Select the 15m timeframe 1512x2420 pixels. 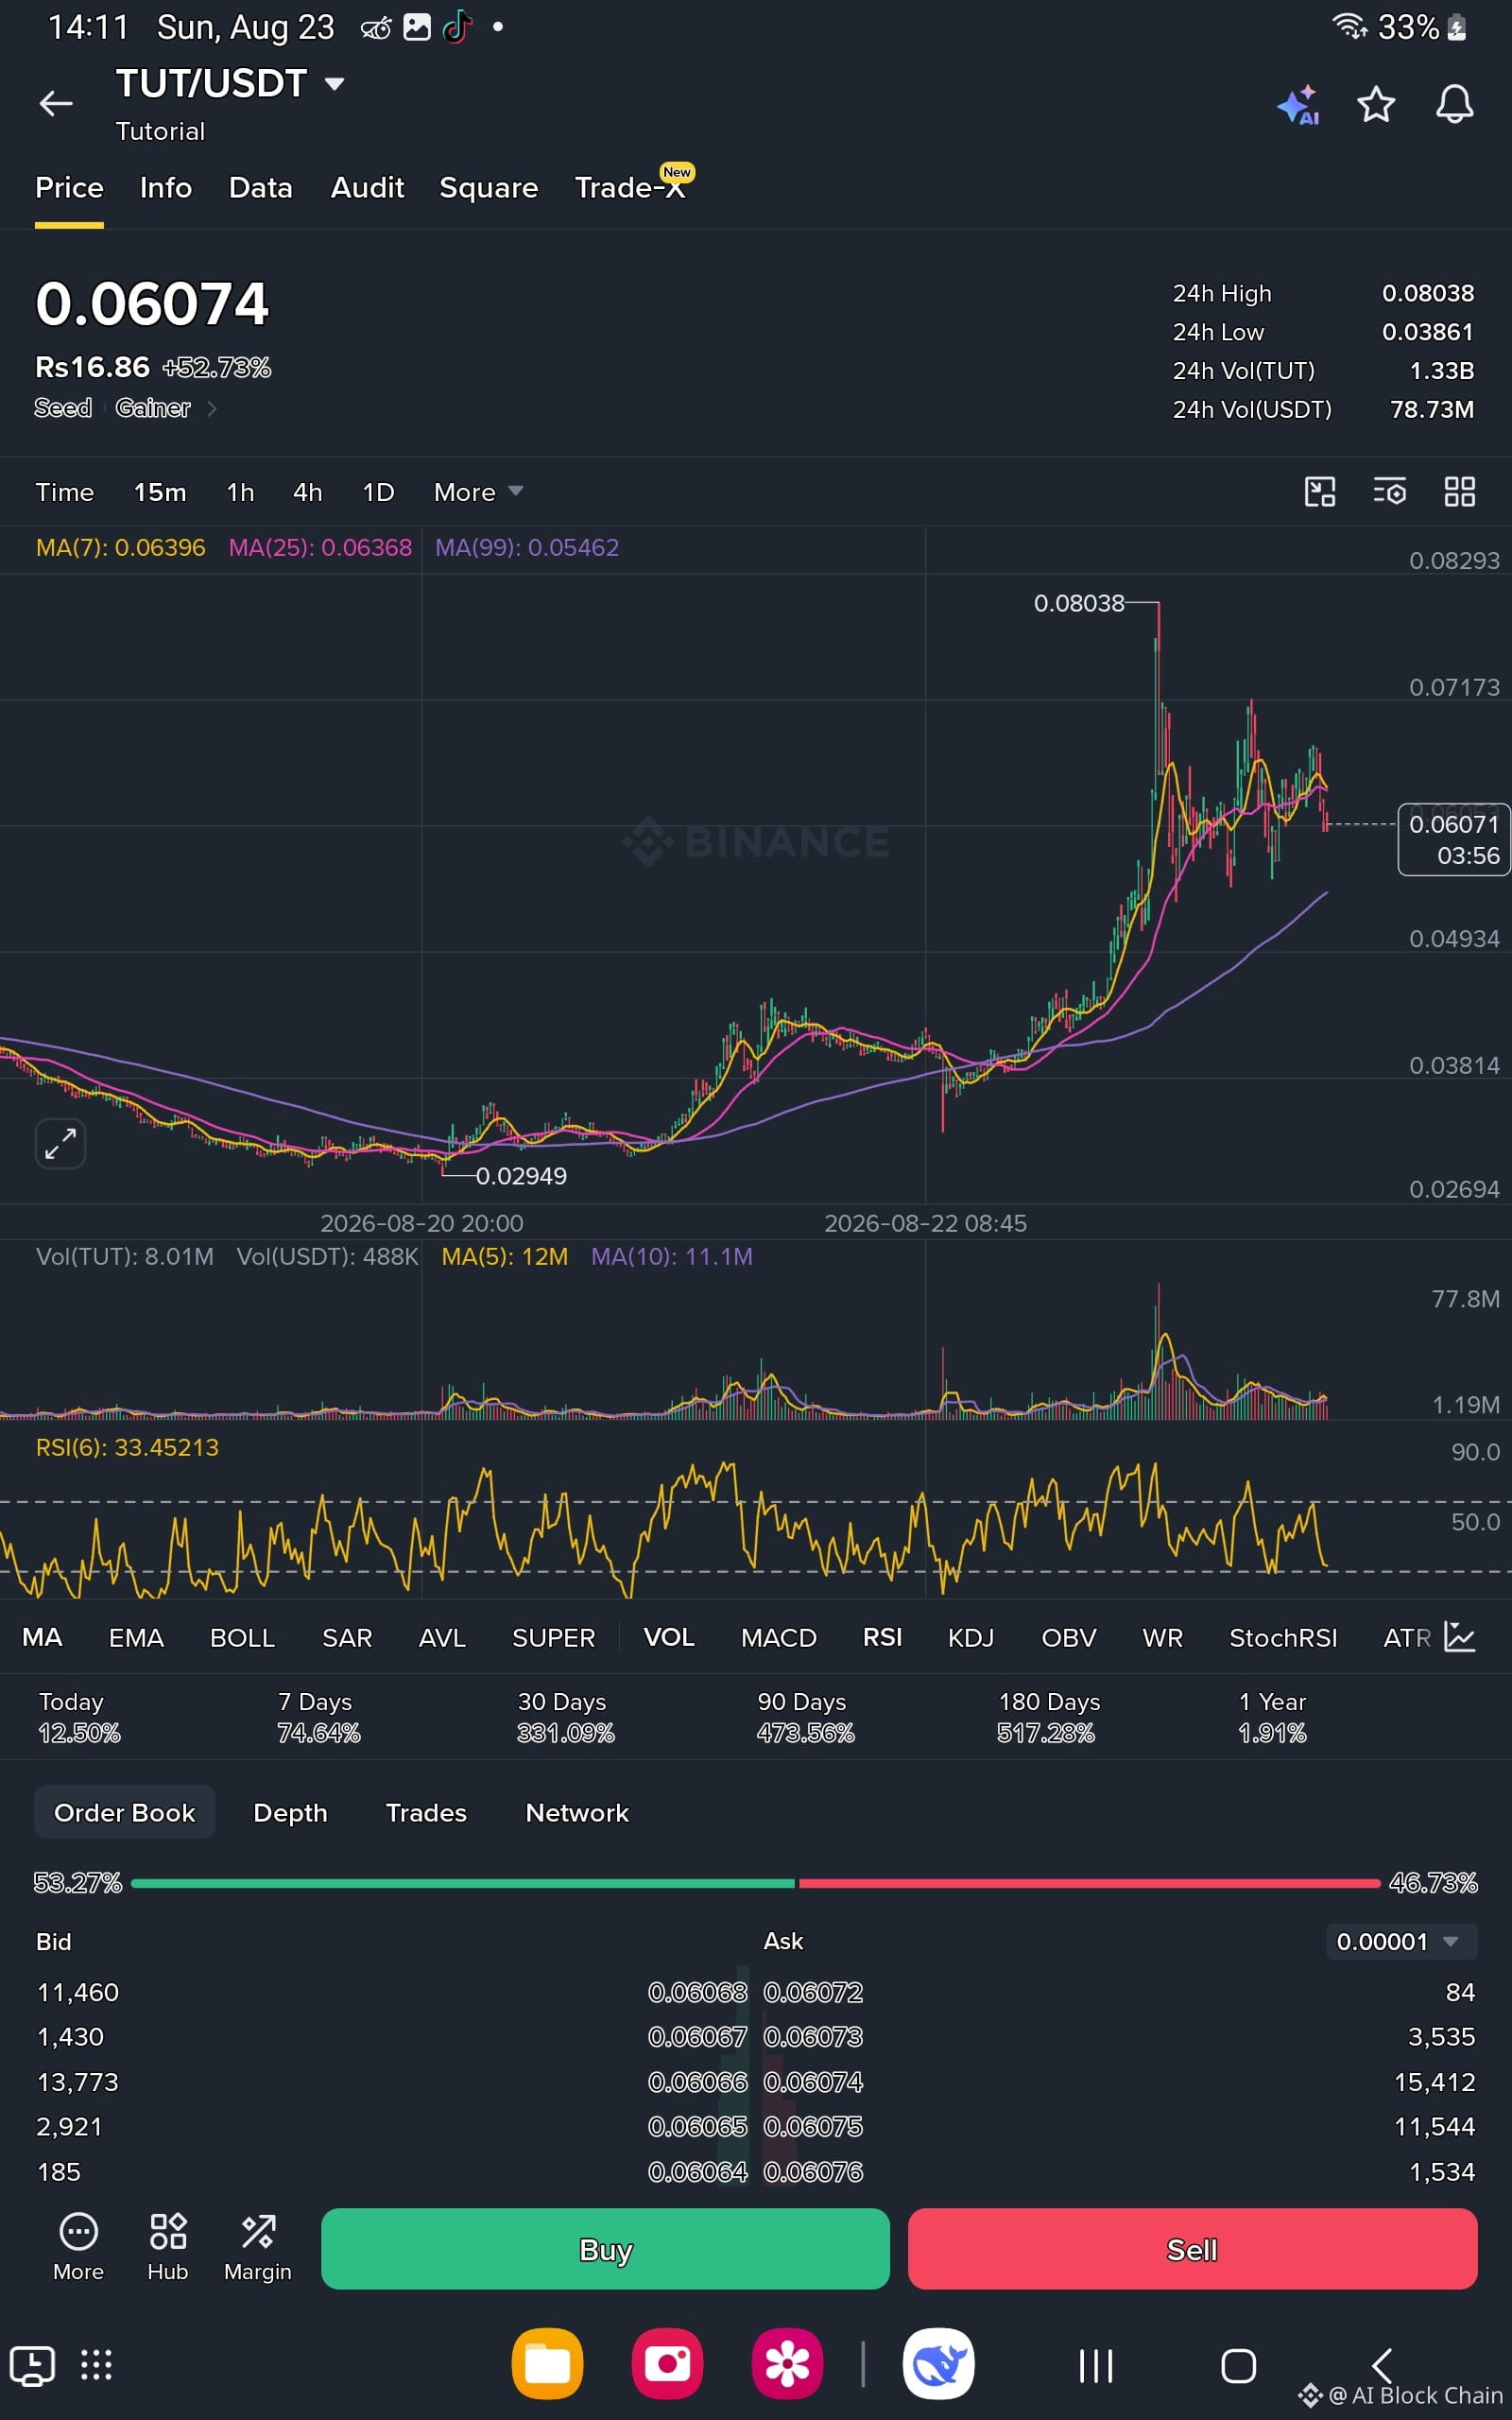pyautogui.click(x=160, y=492)
